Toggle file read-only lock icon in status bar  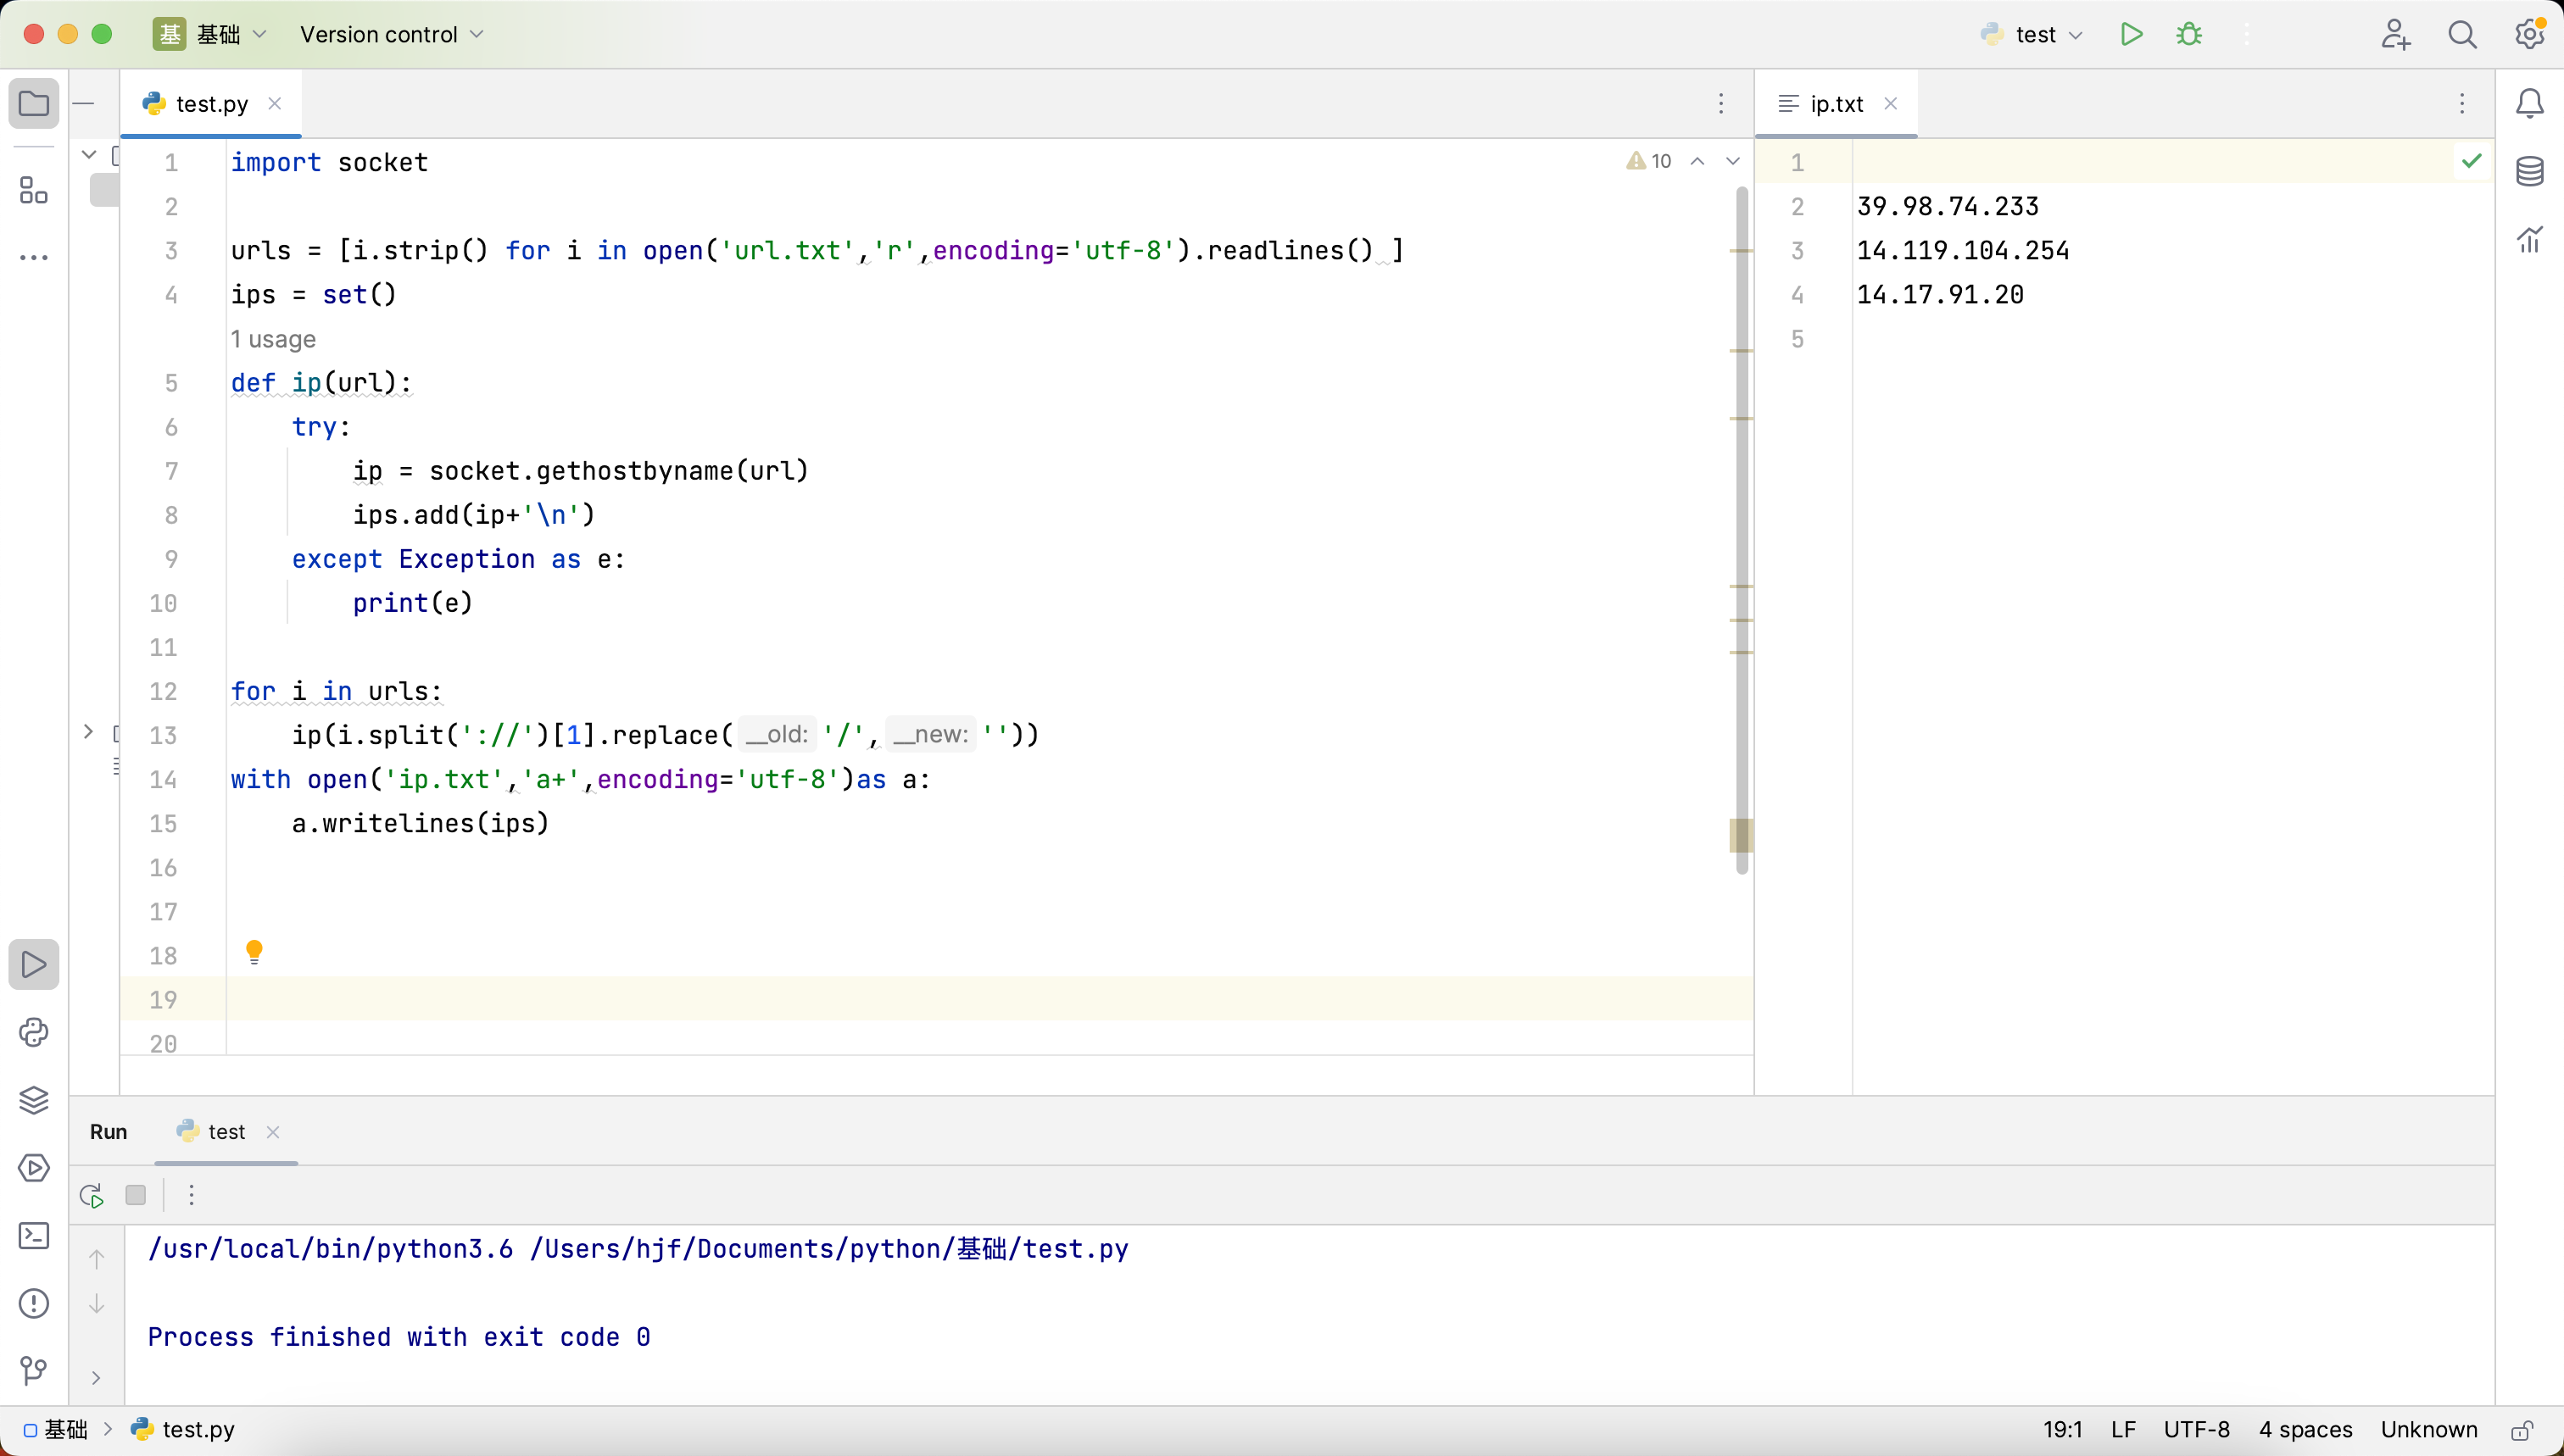(x=2522, y=1430)
